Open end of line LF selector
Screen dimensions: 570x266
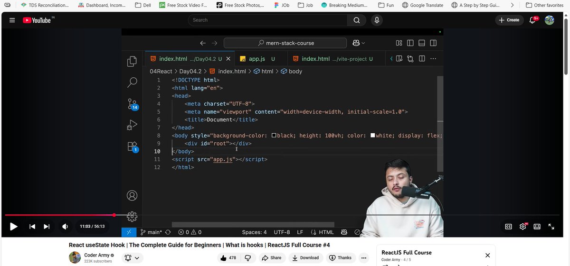click(x=300, y=232)
